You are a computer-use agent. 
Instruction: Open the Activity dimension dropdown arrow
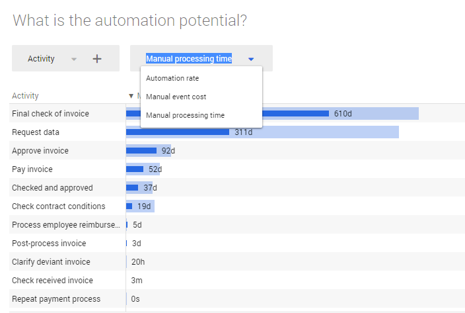point(74,59)
